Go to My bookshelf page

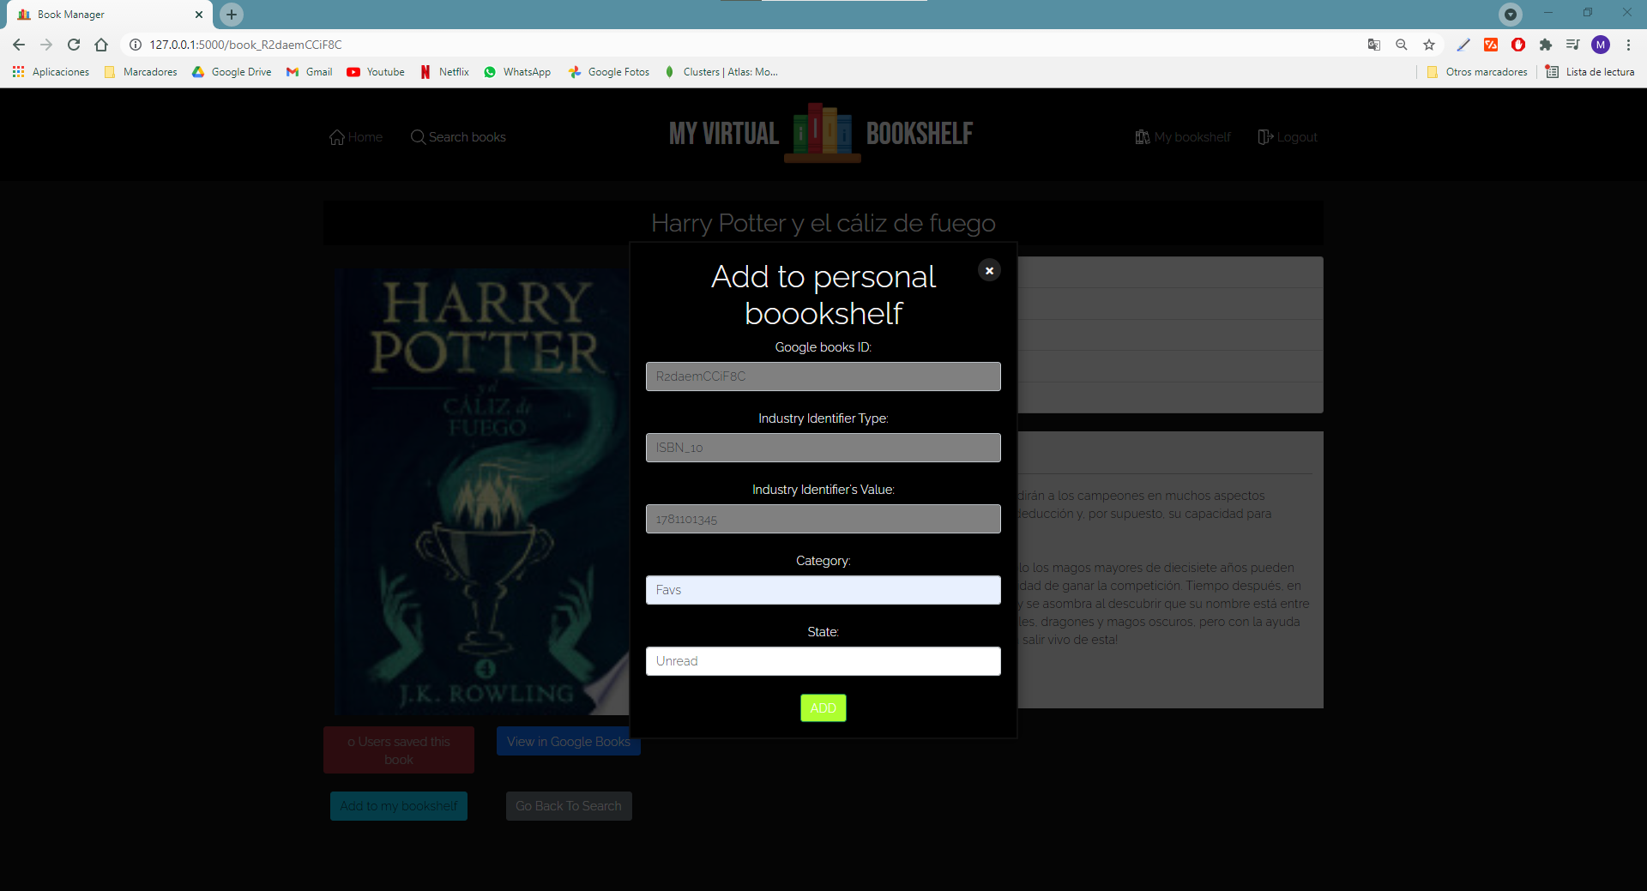[1183, 137]
